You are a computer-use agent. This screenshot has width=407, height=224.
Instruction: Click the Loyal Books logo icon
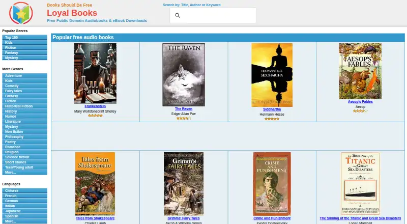pos(21,13)
